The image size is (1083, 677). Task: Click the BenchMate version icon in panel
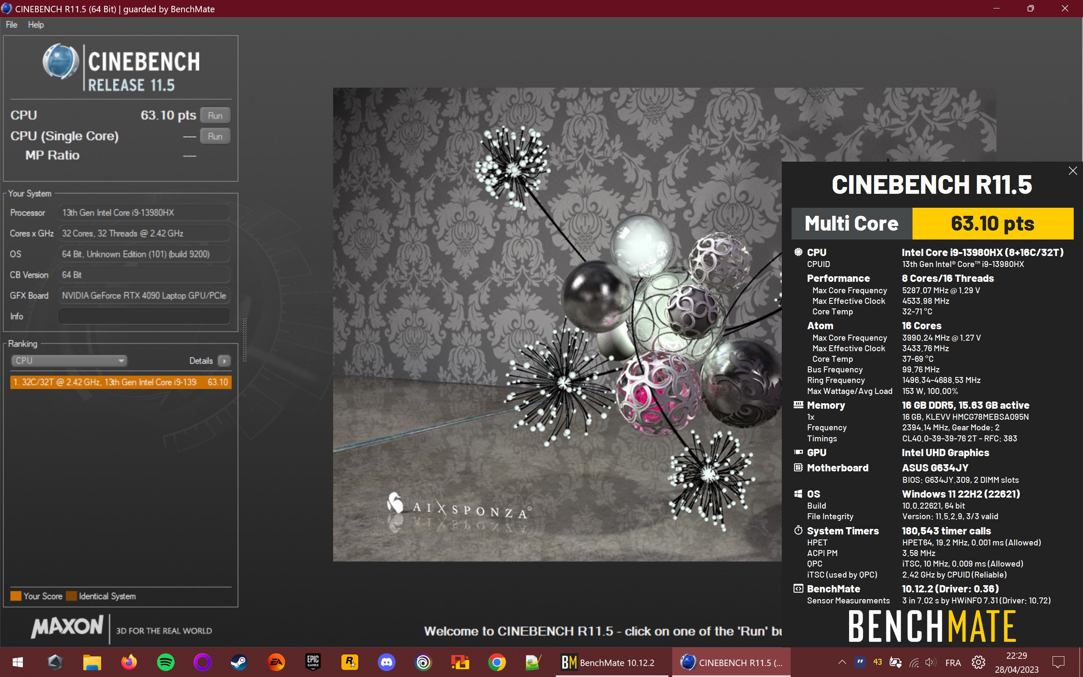(798, 589)
